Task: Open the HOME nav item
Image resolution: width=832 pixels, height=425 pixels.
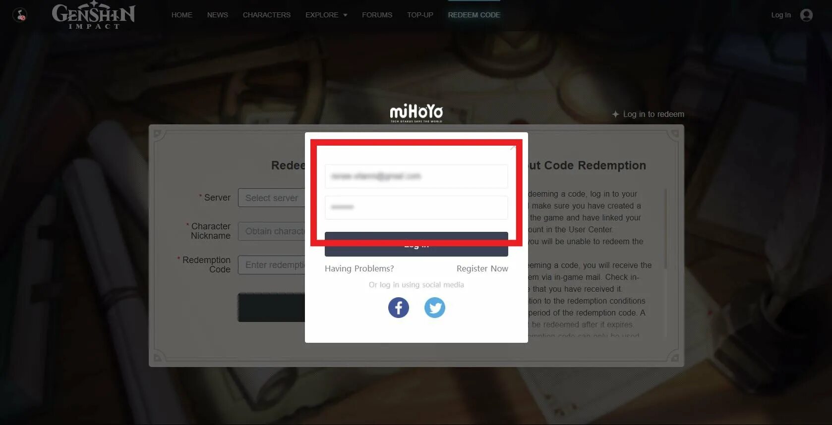Action: point(182,15)
